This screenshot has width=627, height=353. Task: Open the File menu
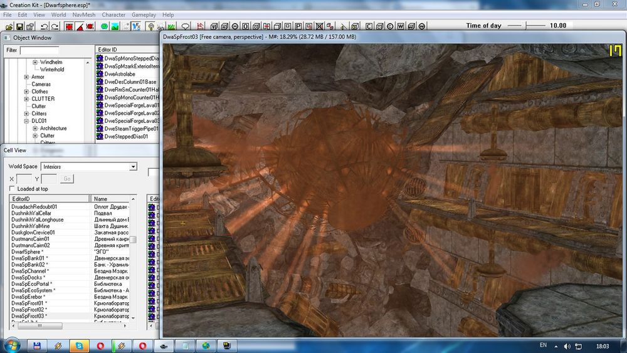[x=7, y=15]
